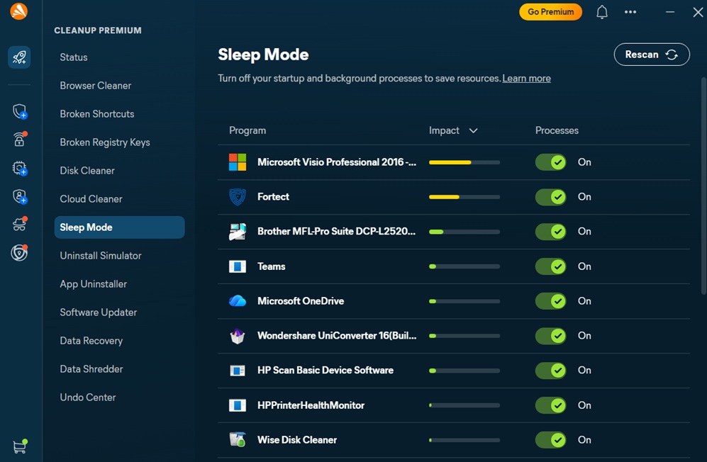Image resolution: width=707 pixels, height=462 pixels.
Task: Open Uninstall Simulator section
Action: [x=101, y=256]
